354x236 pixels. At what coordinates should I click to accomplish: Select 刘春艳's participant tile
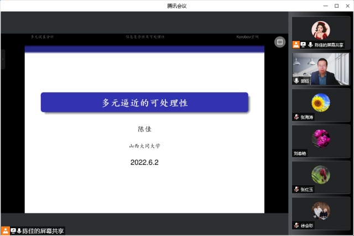click(321, 140)
